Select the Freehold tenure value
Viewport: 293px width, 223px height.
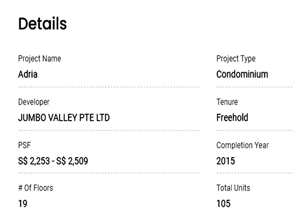[x=232, y=118]
